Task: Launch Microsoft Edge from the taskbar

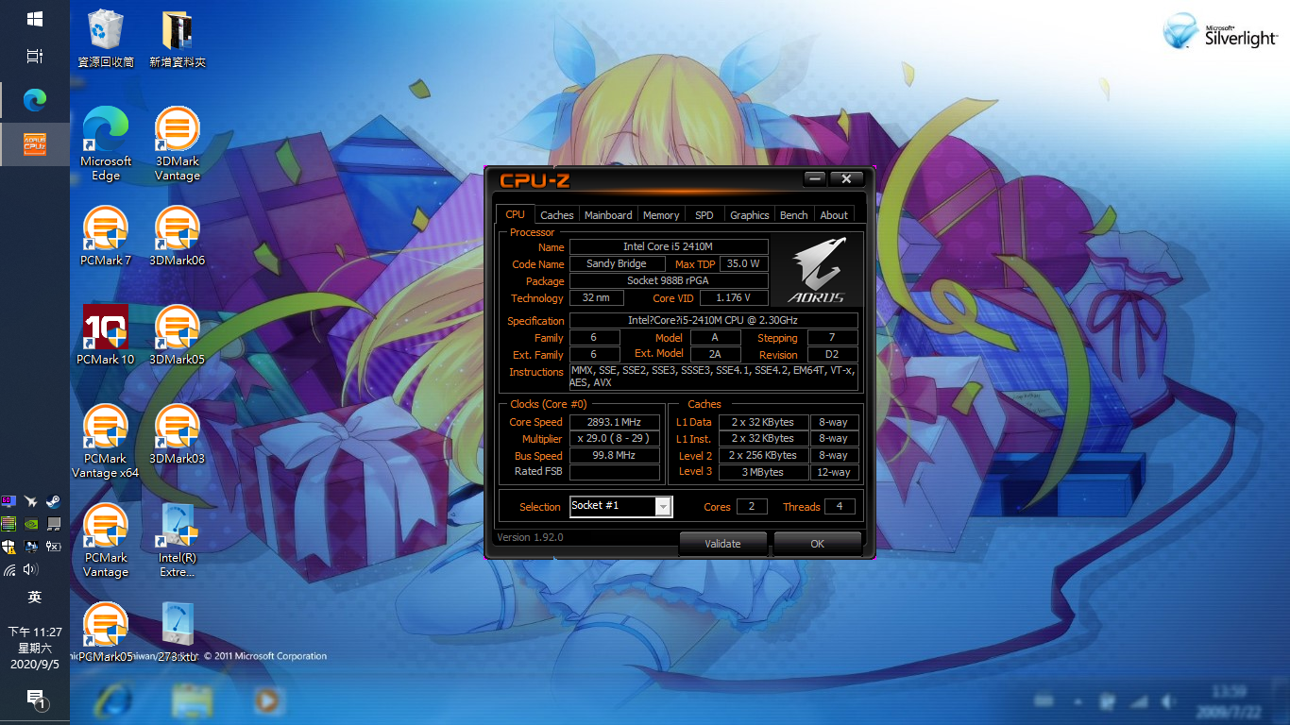Action: tap(35, 100)
